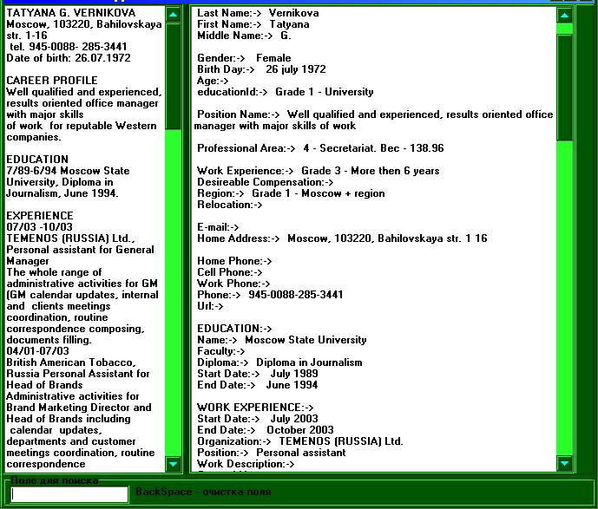The height and width of the screenshot is (509, 598).
Task: Click 'Organization:-> TEMENOS (RUSSIA) Ltd.' line
Action: pyautogui.click(x=300, y=441)
